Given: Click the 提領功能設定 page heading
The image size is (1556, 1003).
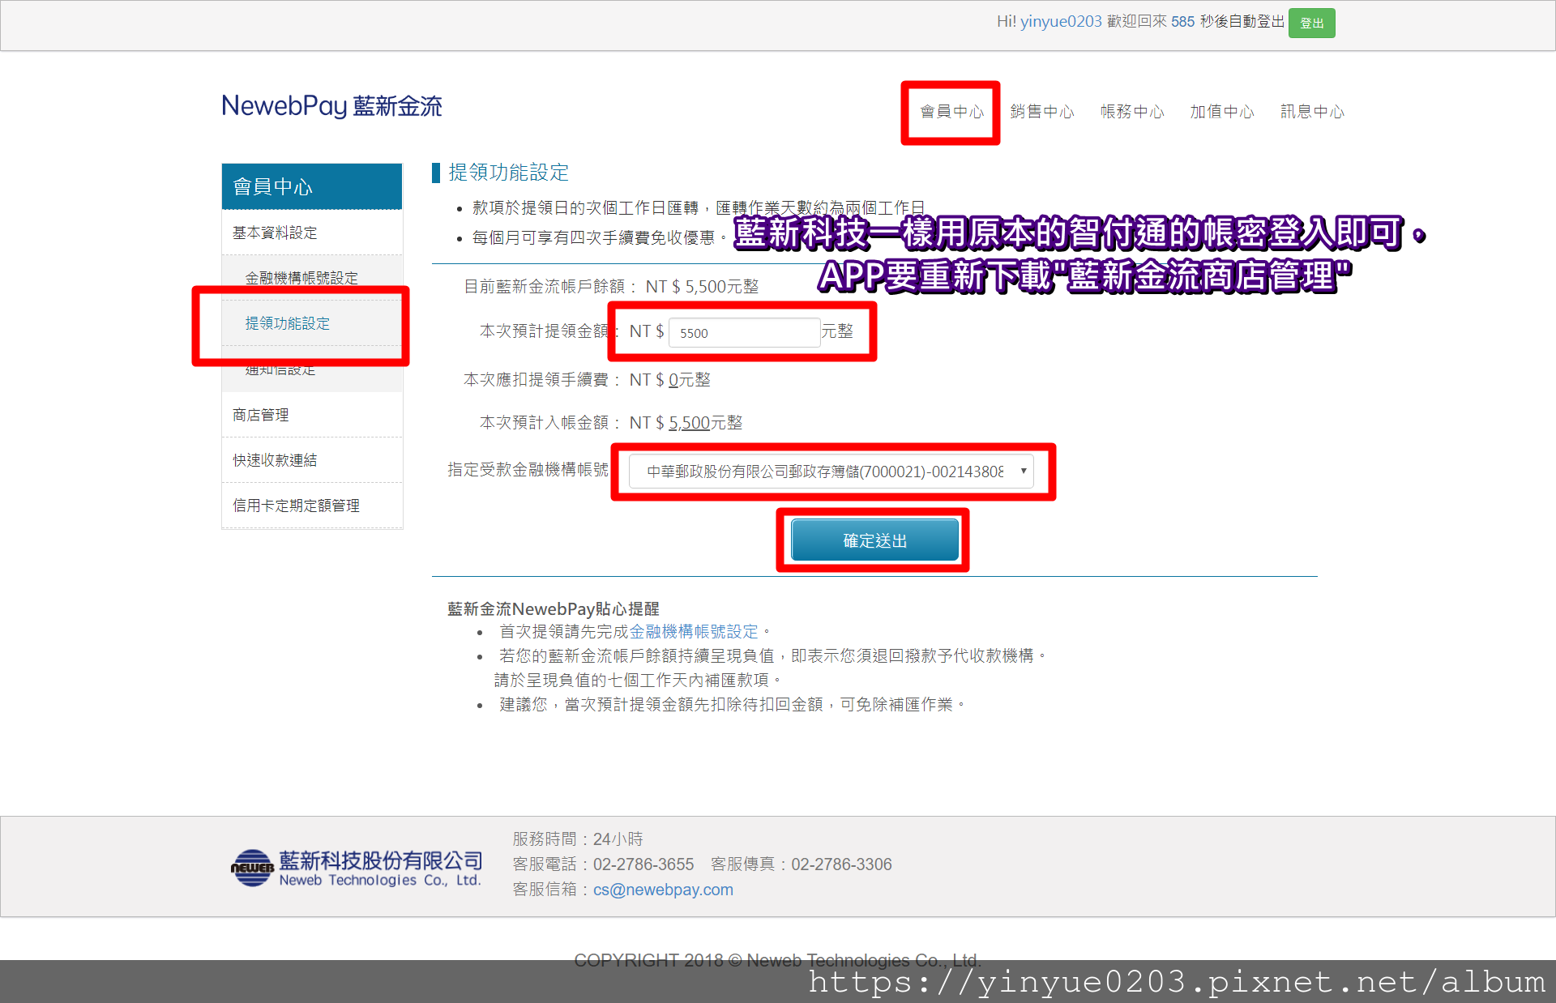Looking at the screenshot, I should (508, 172).
